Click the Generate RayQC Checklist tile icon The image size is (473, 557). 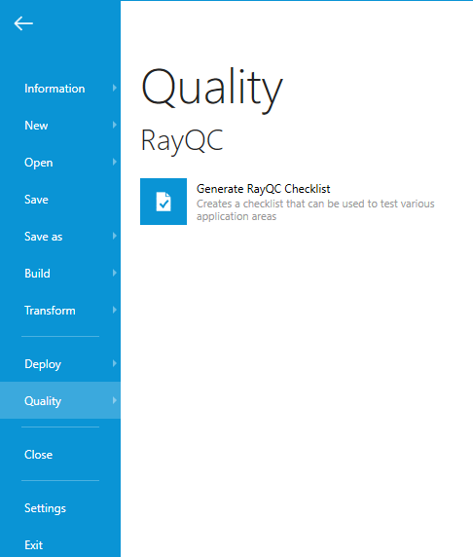[164, 202]
